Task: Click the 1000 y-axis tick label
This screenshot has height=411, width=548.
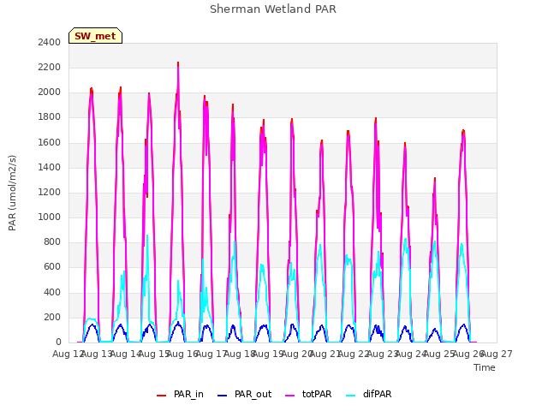Action: pyautogui.click(x=50, y=217)
